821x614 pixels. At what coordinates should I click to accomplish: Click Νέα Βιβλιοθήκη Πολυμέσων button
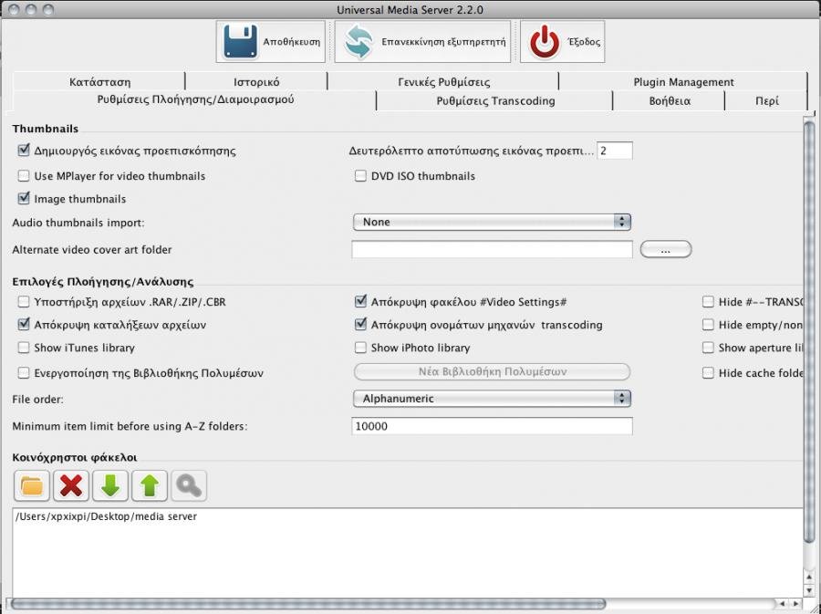click(x=493, y=372)
